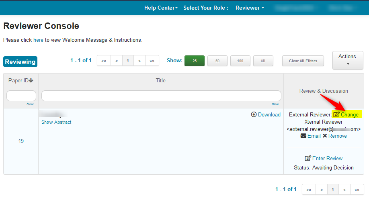Click the Change edit icon
Screen dimensions: 369x206
[336, 114]
